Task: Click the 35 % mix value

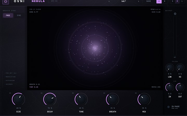Action: [144, 108]
